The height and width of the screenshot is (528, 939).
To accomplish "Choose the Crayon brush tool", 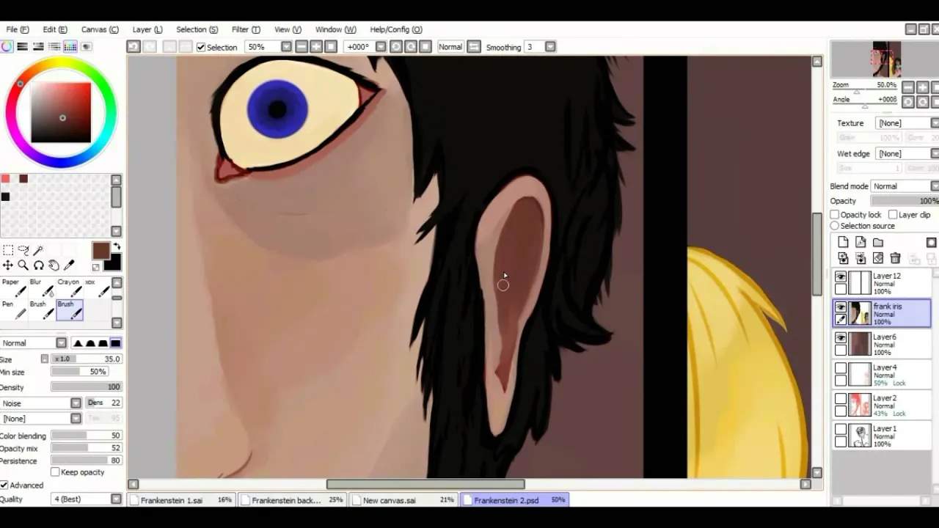I will click(69, 288).
